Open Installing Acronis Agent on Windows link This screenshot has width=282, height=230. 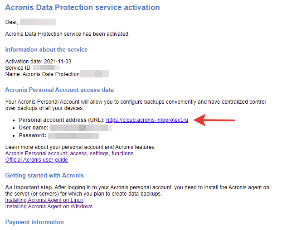(x=49, y=206)
